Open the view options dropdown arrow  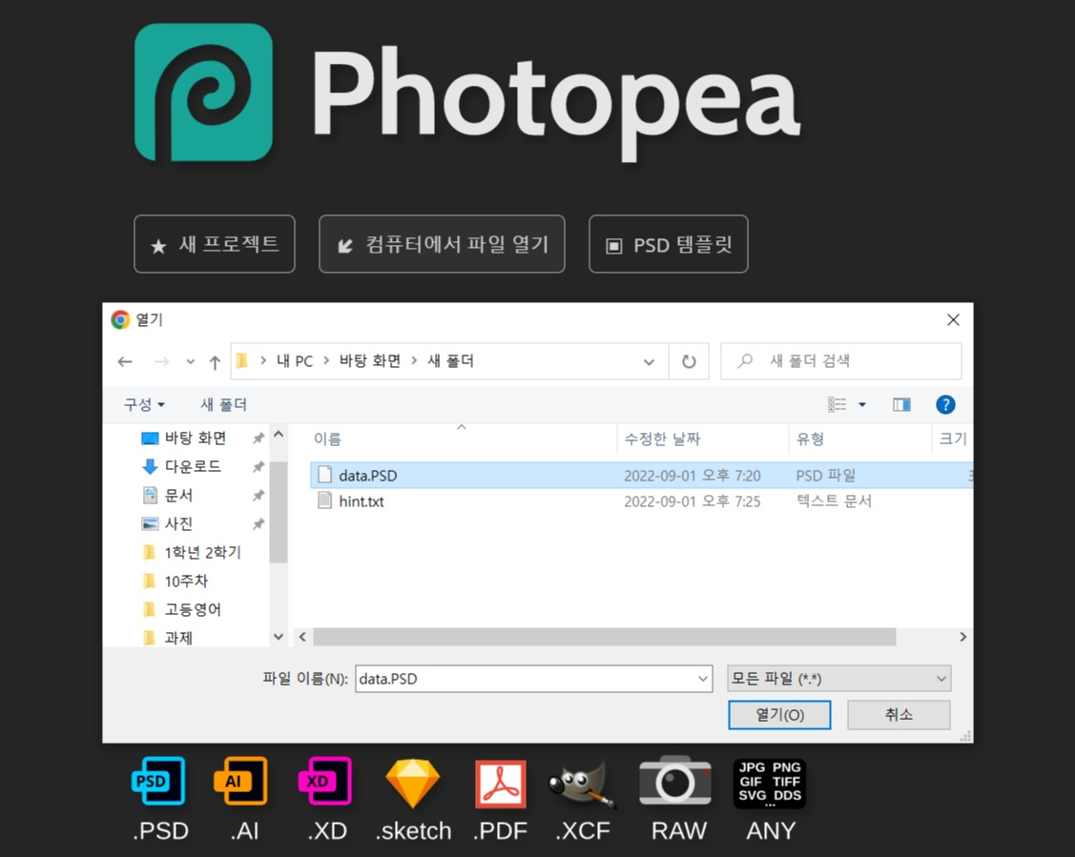pyautogui.click(x=862, y=405)
